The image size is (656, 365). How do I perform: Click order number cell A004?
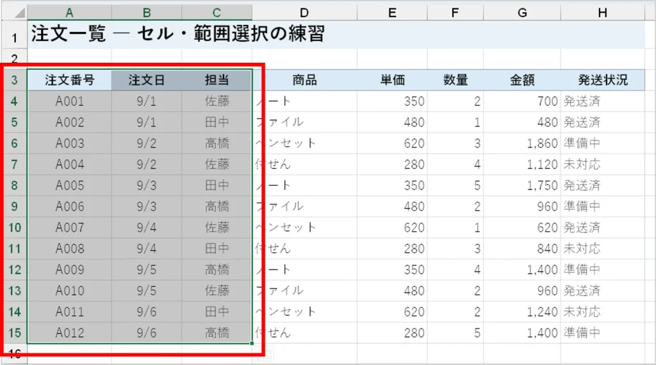pyautogui.click(x=69, y=165)
